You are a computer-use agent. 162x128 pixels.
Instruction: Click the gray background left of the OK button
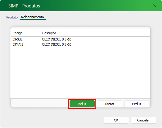pyautogui.click(x=52, y=120)
